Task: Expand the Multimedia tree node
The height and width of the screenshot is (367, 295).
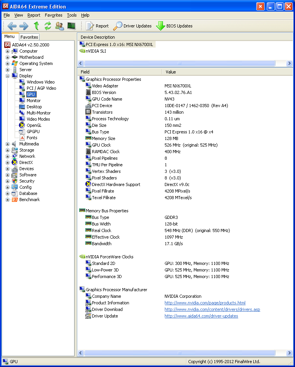Action: 7,144
